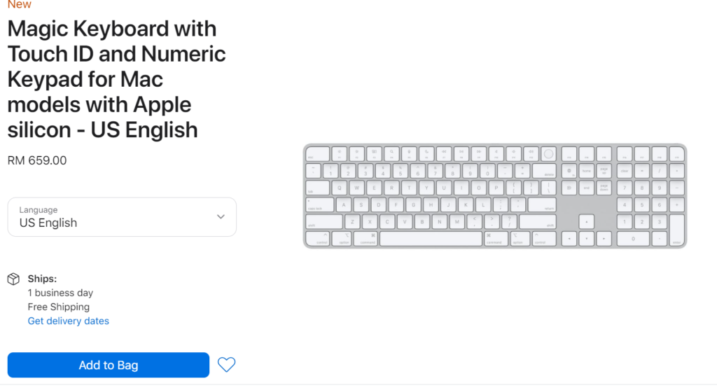Click the up arrow key on pictured keyboard
The width and height of the screenshot is (717, 388).
pos(587,223)
